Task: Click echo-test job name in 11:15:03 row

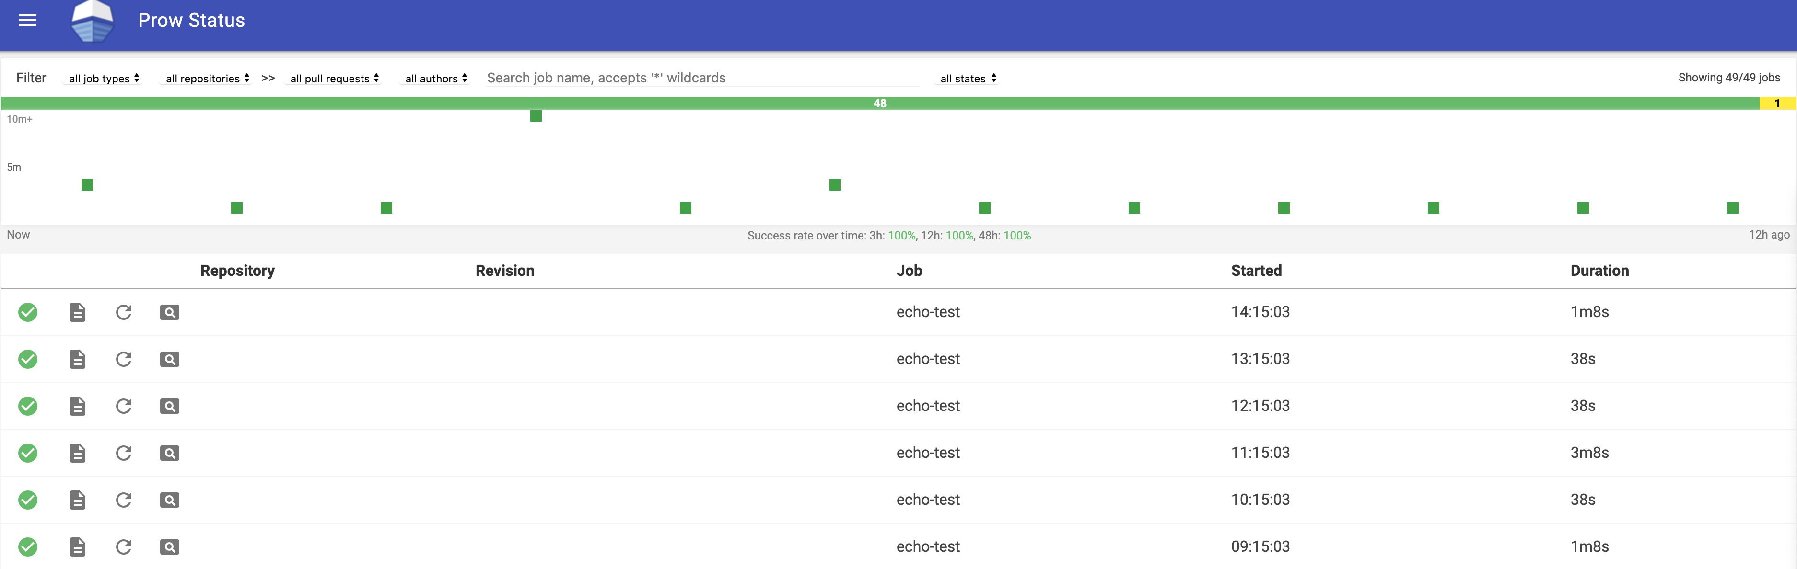Action: pyautogui.click(x=928, y=453)
